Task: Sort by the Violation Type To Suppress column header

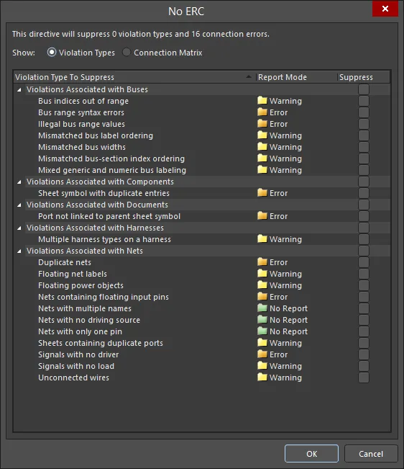Action: [x=135, y=77]
